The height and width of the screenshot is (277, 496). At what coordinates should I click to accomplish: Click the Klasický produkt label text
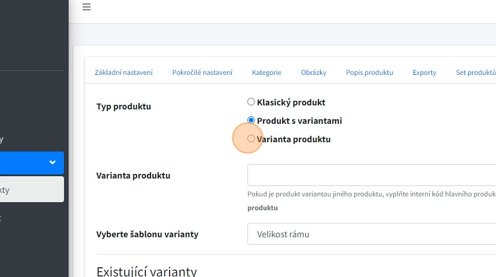[291, 103]
